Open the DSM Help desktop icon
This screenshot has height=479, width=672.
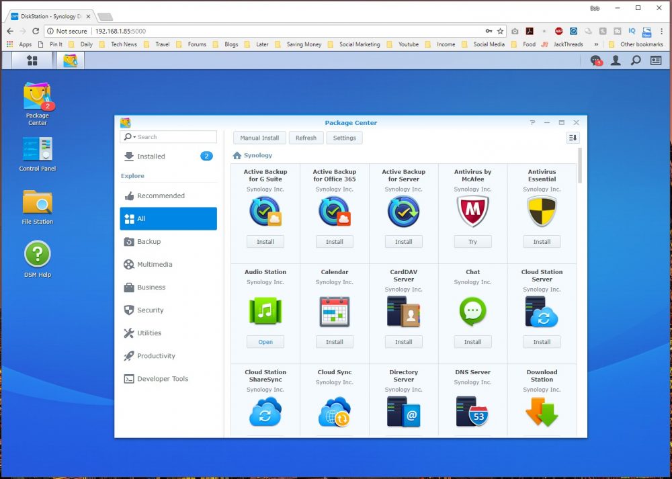37,259
